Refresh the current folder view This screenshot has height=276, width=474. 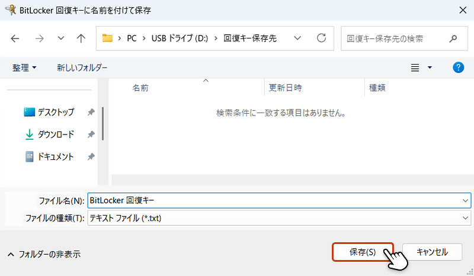321,38
